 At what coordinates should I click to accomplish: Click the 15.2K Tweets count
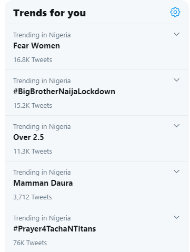[33, 106]
